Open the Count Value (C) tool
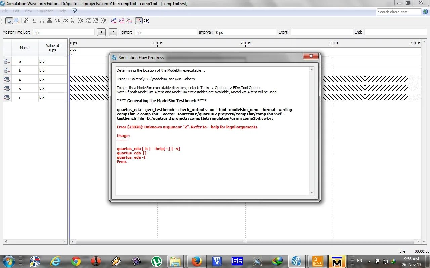The height and width of the screenshot is (268, 430). [81, 21]
